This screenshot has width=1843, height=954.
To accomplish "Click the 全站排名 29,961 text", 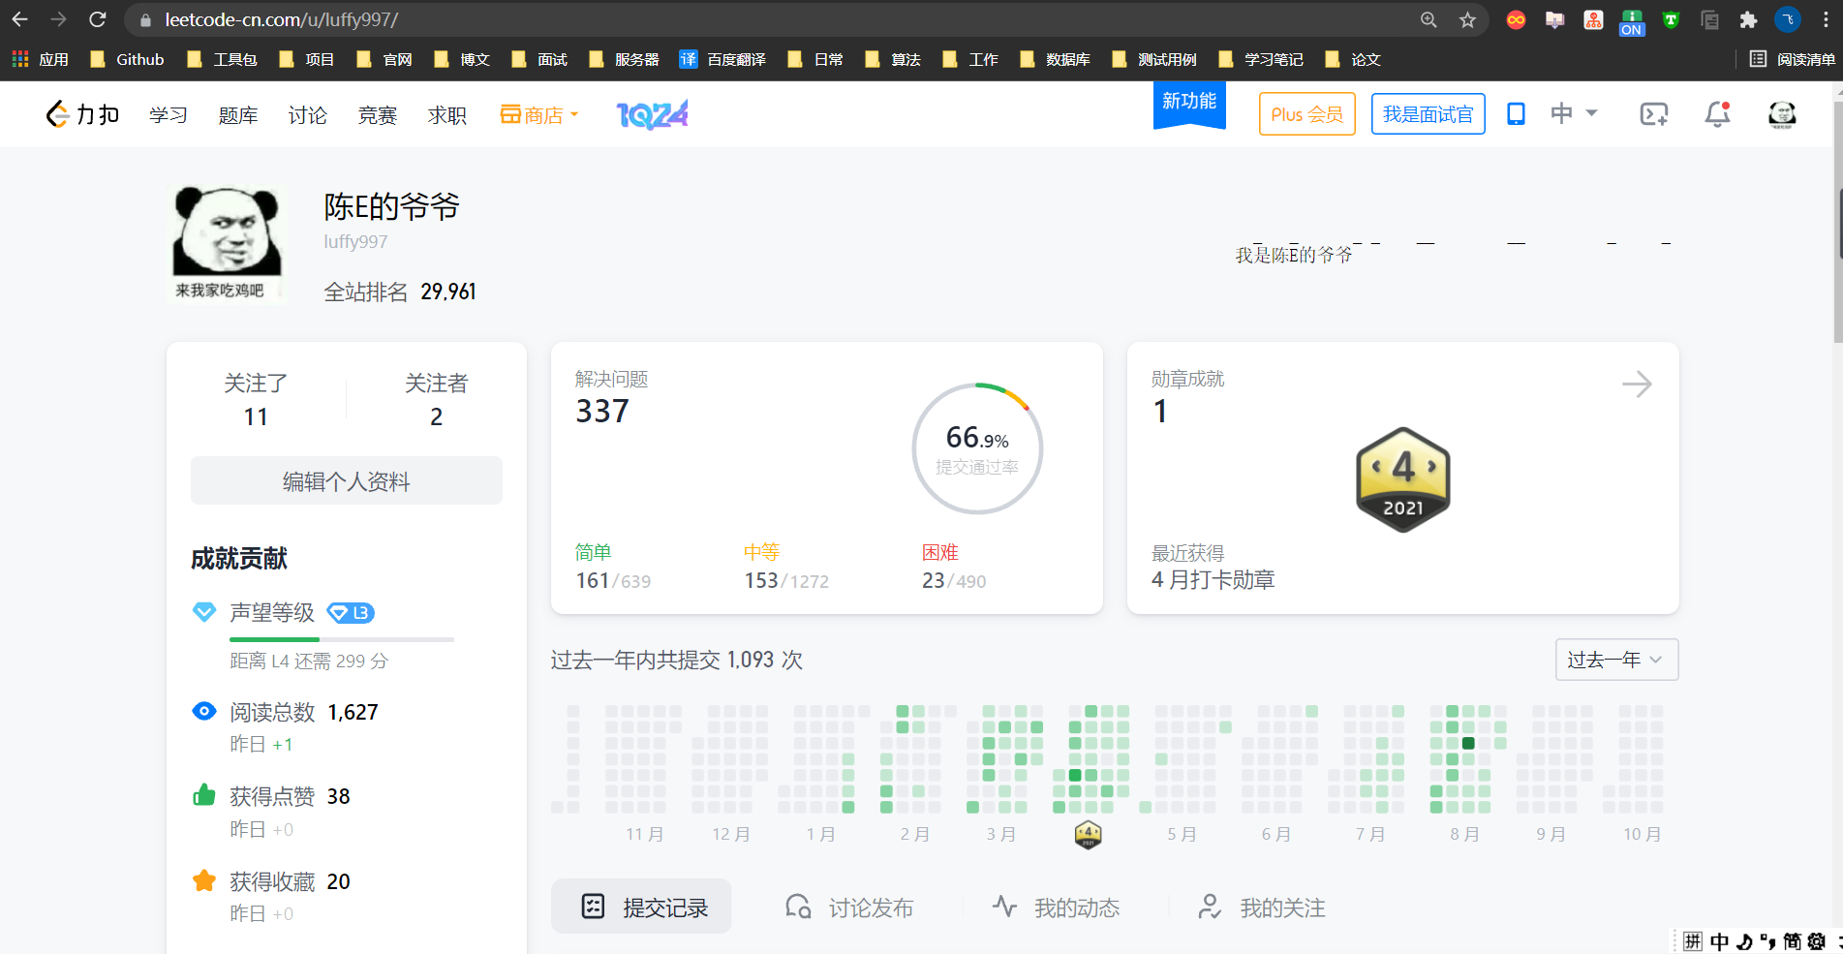I will [x=400, y=292].
